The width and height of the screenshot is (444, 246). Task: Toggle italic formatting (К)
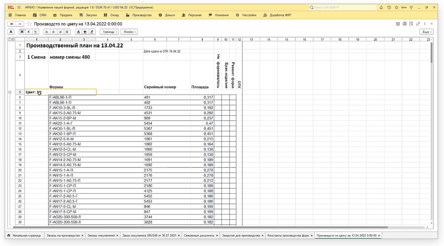pos(28,32)
